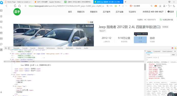
Task: Click the price-drop alert bell on the photo
Action: (83, 26)
